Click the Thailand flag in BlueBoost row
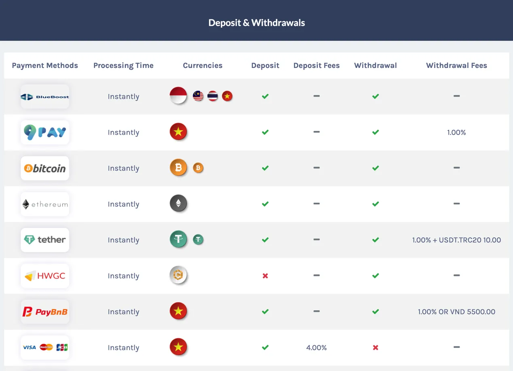 [213, 96]
